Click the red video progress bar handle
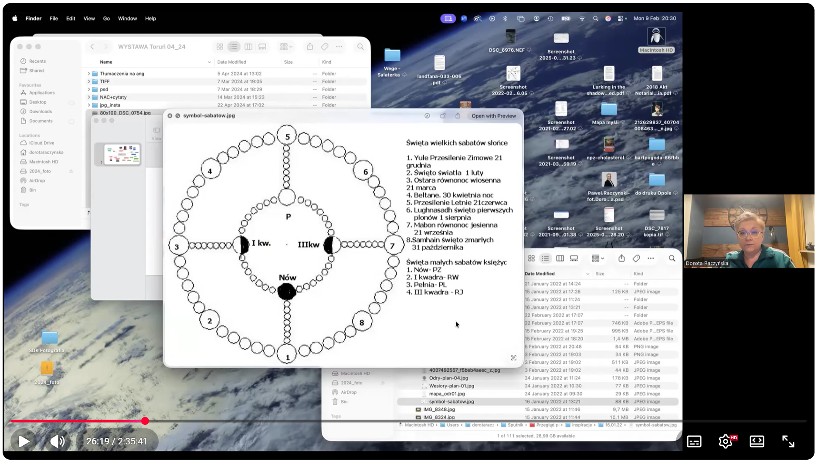 145,421
